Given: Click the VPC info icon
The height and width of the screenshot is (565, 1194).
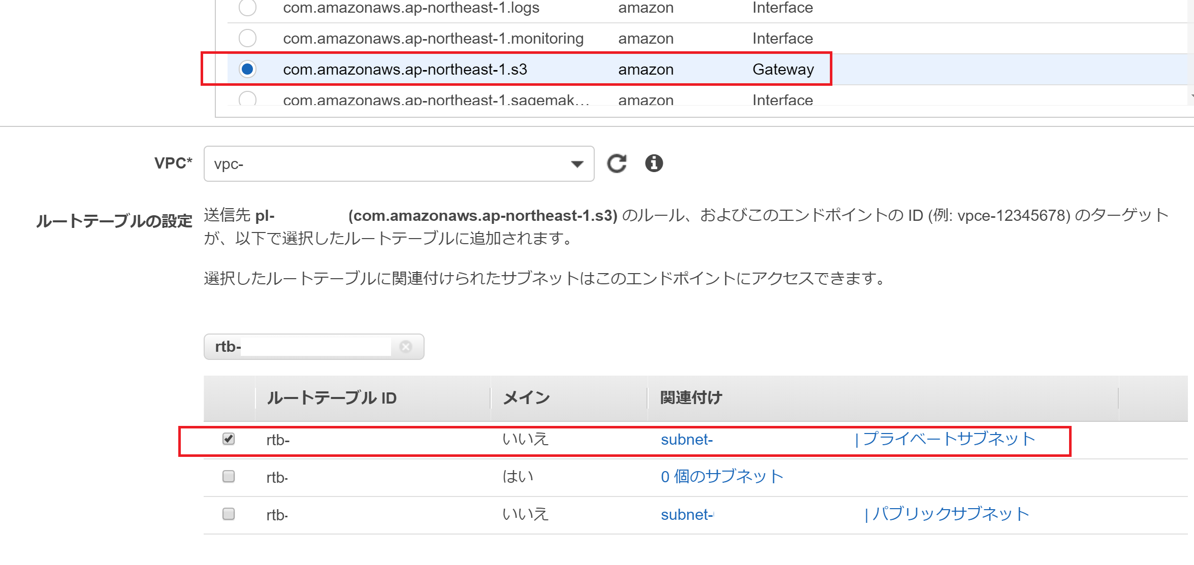Looking at the screenshot, I should tap(654, 163).
